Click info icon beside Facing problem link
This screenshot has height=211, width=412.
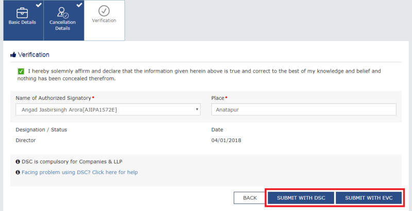(x=18, y=172)
